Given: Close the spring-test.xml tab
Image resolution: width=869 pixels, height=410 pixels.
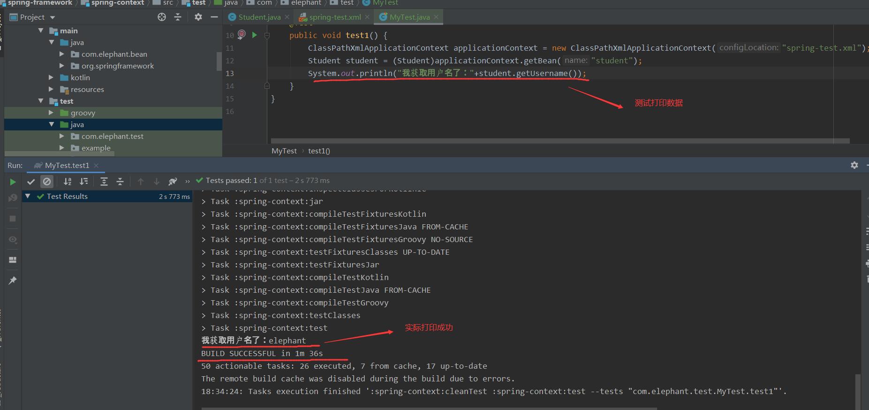Looking at the screenshot, I should pyautogui.click(x=367, y=17).
